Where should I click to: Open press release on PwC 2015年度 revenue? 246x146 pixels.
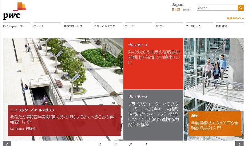click(154, 57)
